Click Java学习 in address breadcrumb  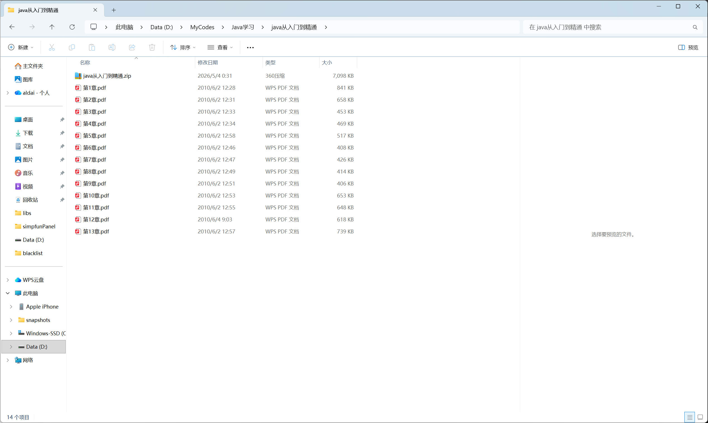click(x=243, y=27)
